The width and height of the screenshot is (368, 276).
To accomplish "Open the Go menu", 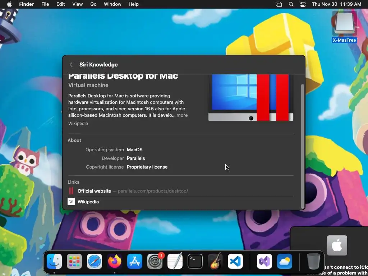I will (93, 4).
